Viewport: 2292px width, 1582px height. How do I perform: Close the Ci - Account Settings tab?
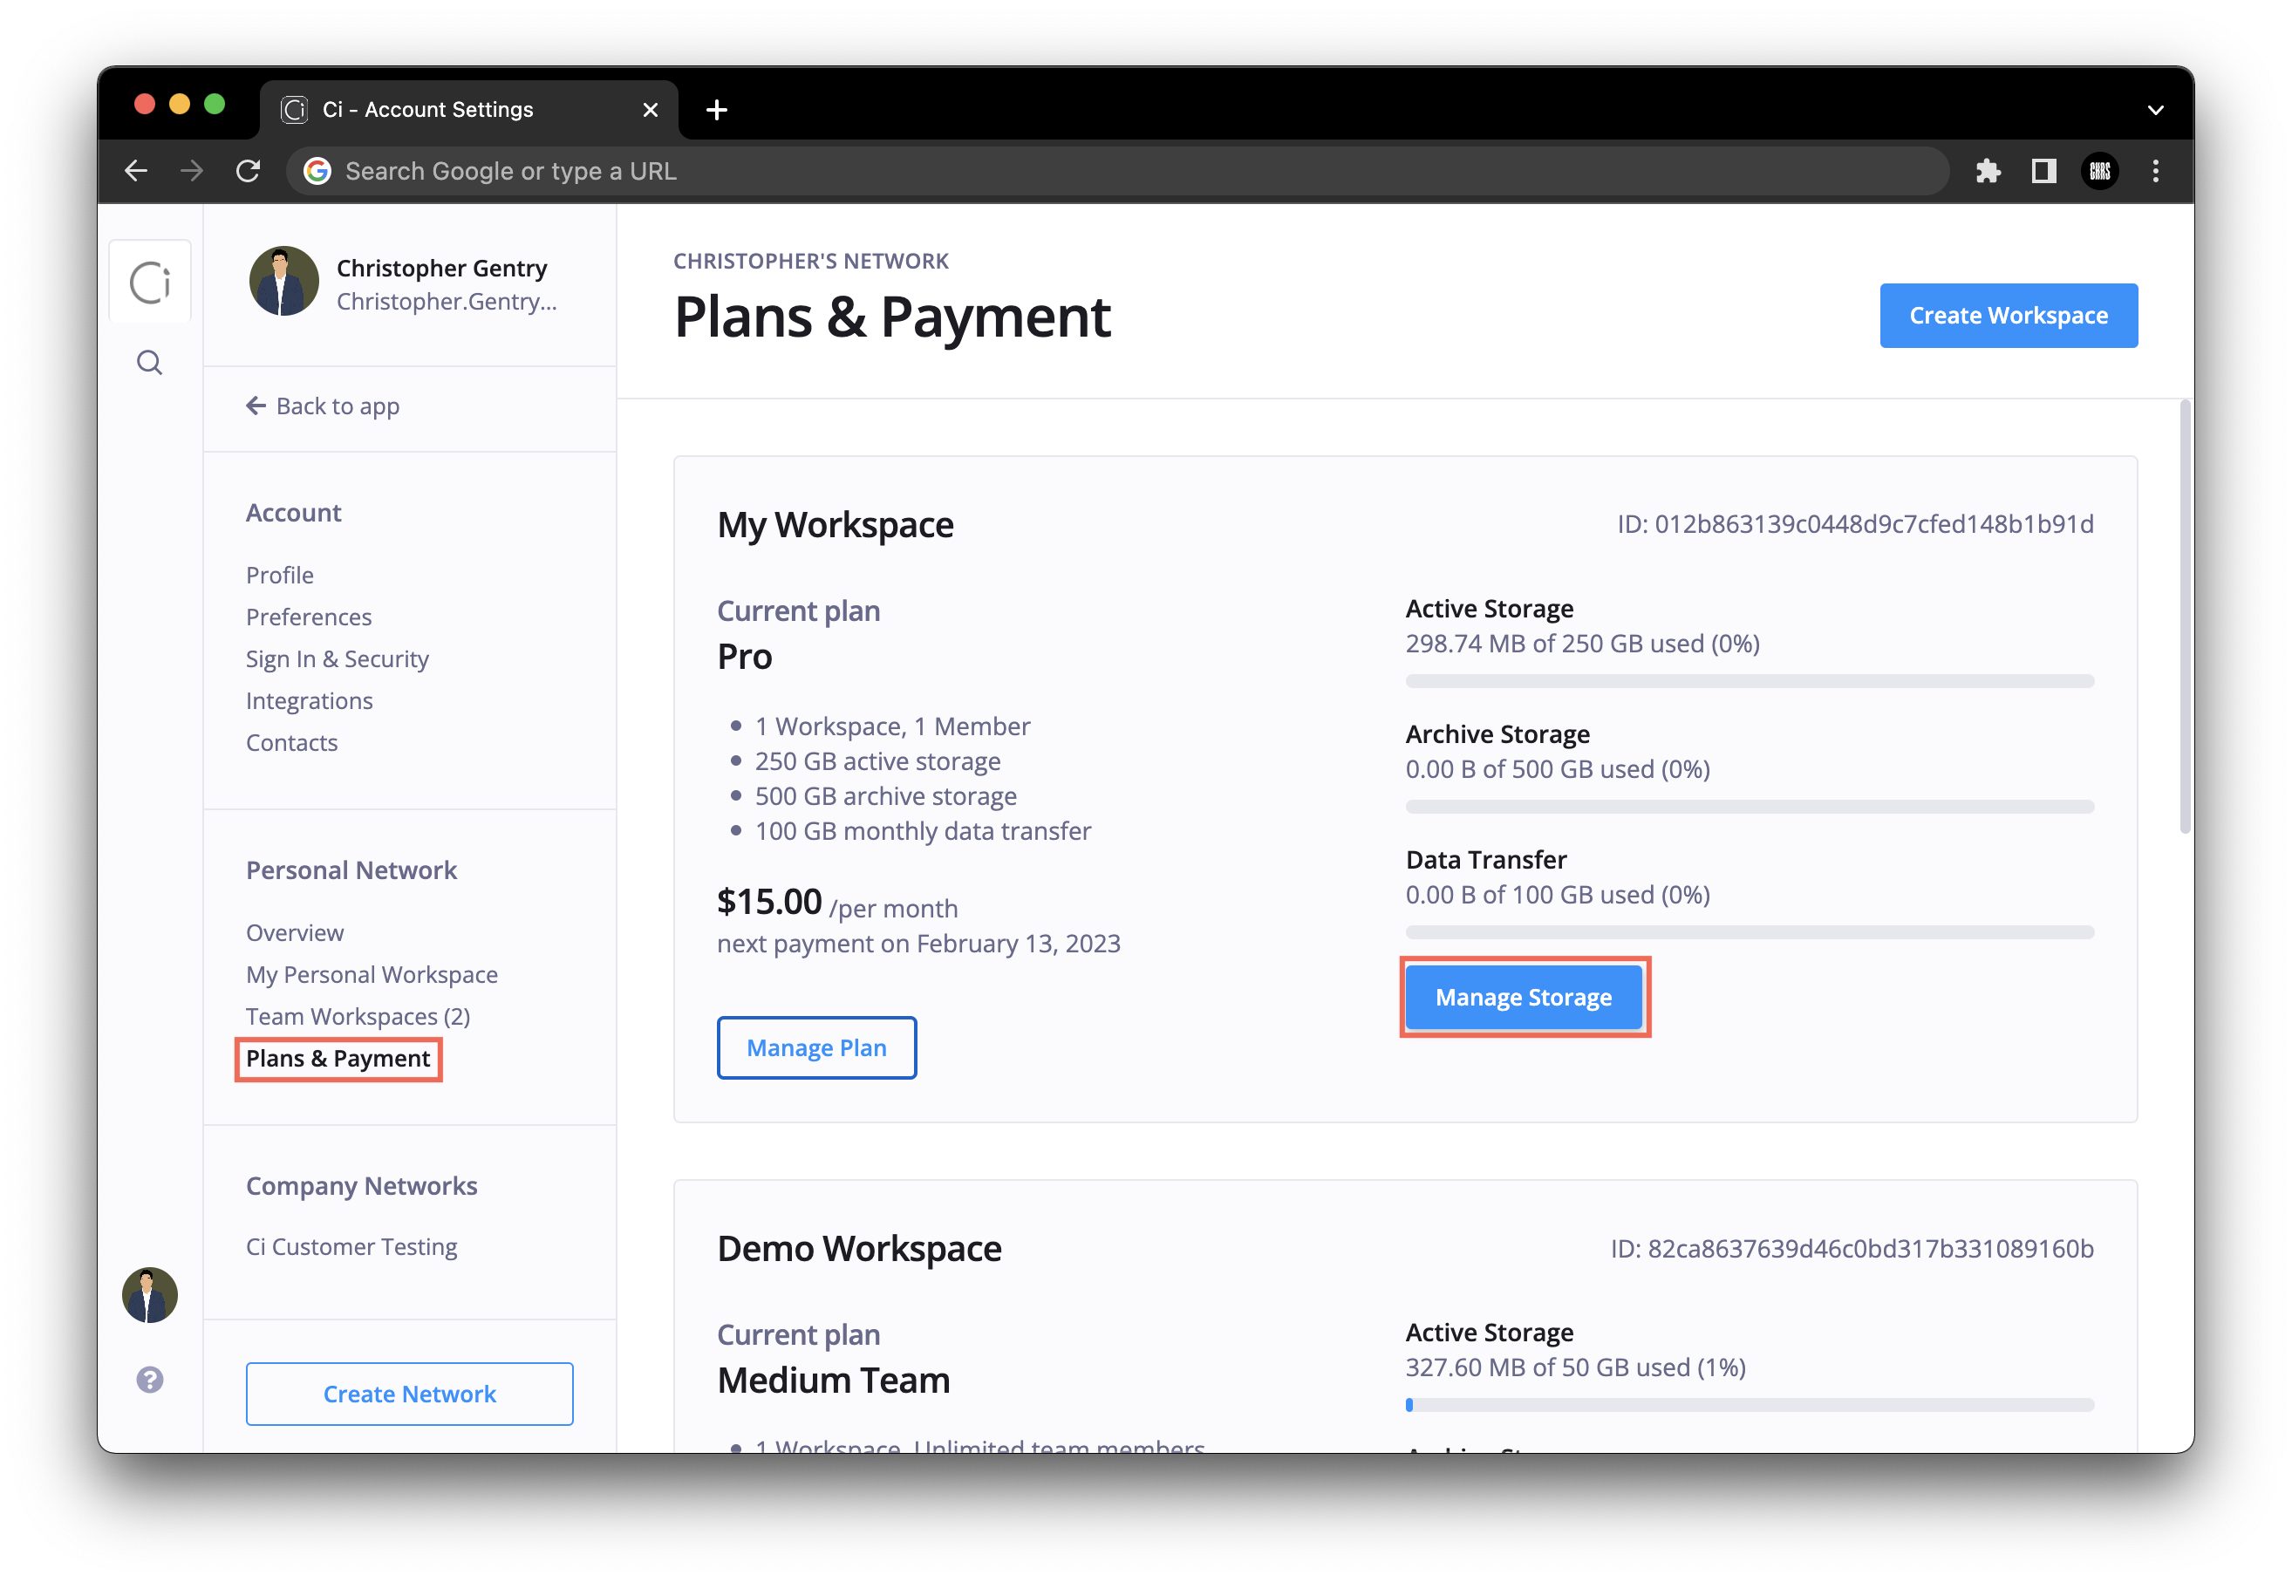(651, 109)
